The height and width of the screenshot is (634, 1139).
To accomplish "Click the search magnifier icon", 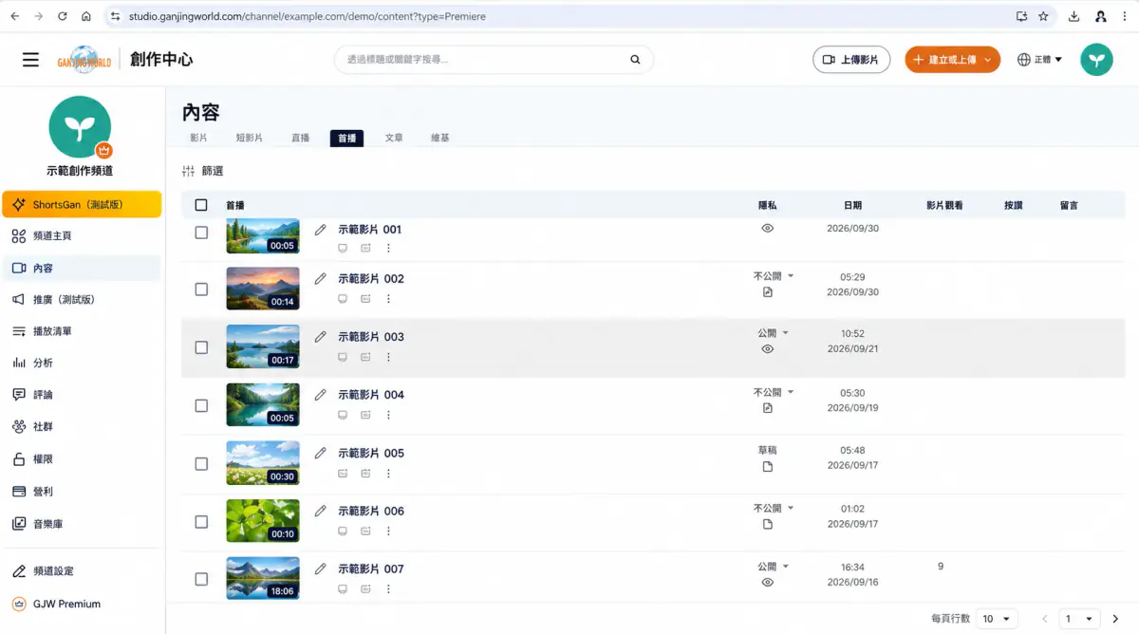I will (x=635, y=60).
